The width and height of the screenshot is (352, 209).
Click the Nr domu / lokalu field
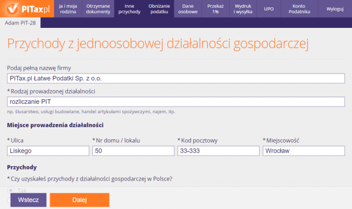[x=133, y=150]
